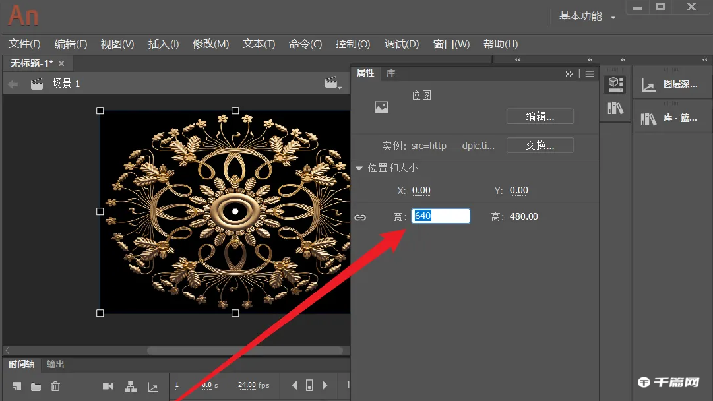Viewport: 713px width, 401px height.
Task: Click the 交换... button to swap instance
Action: (540, 145)
